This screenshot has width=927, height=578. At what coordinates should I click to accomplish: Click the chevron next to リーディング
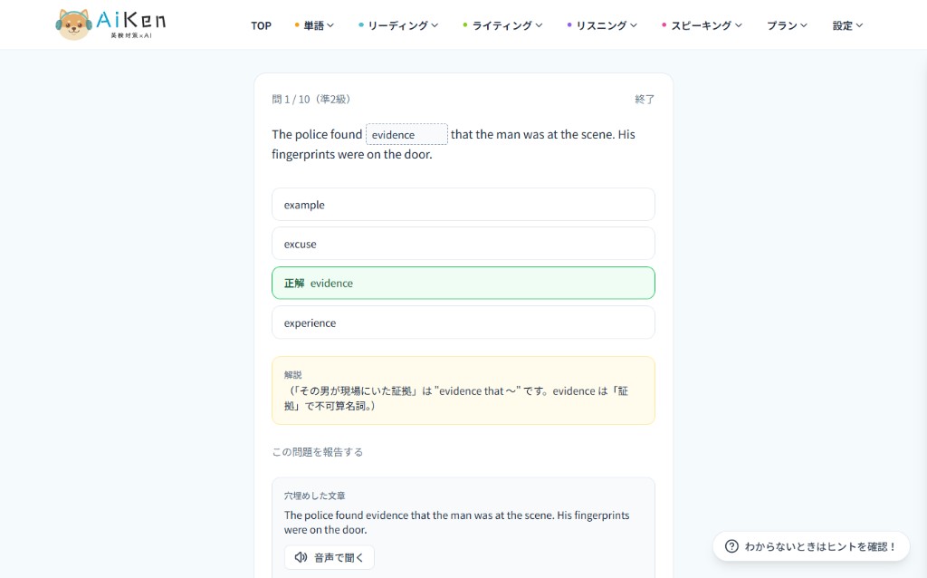tap(435, 25)
